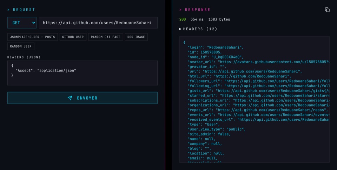This screenshot has height=170, width=337.
Task: Click the "Accept": "application/json" header line
Action: tap(46, 70)
